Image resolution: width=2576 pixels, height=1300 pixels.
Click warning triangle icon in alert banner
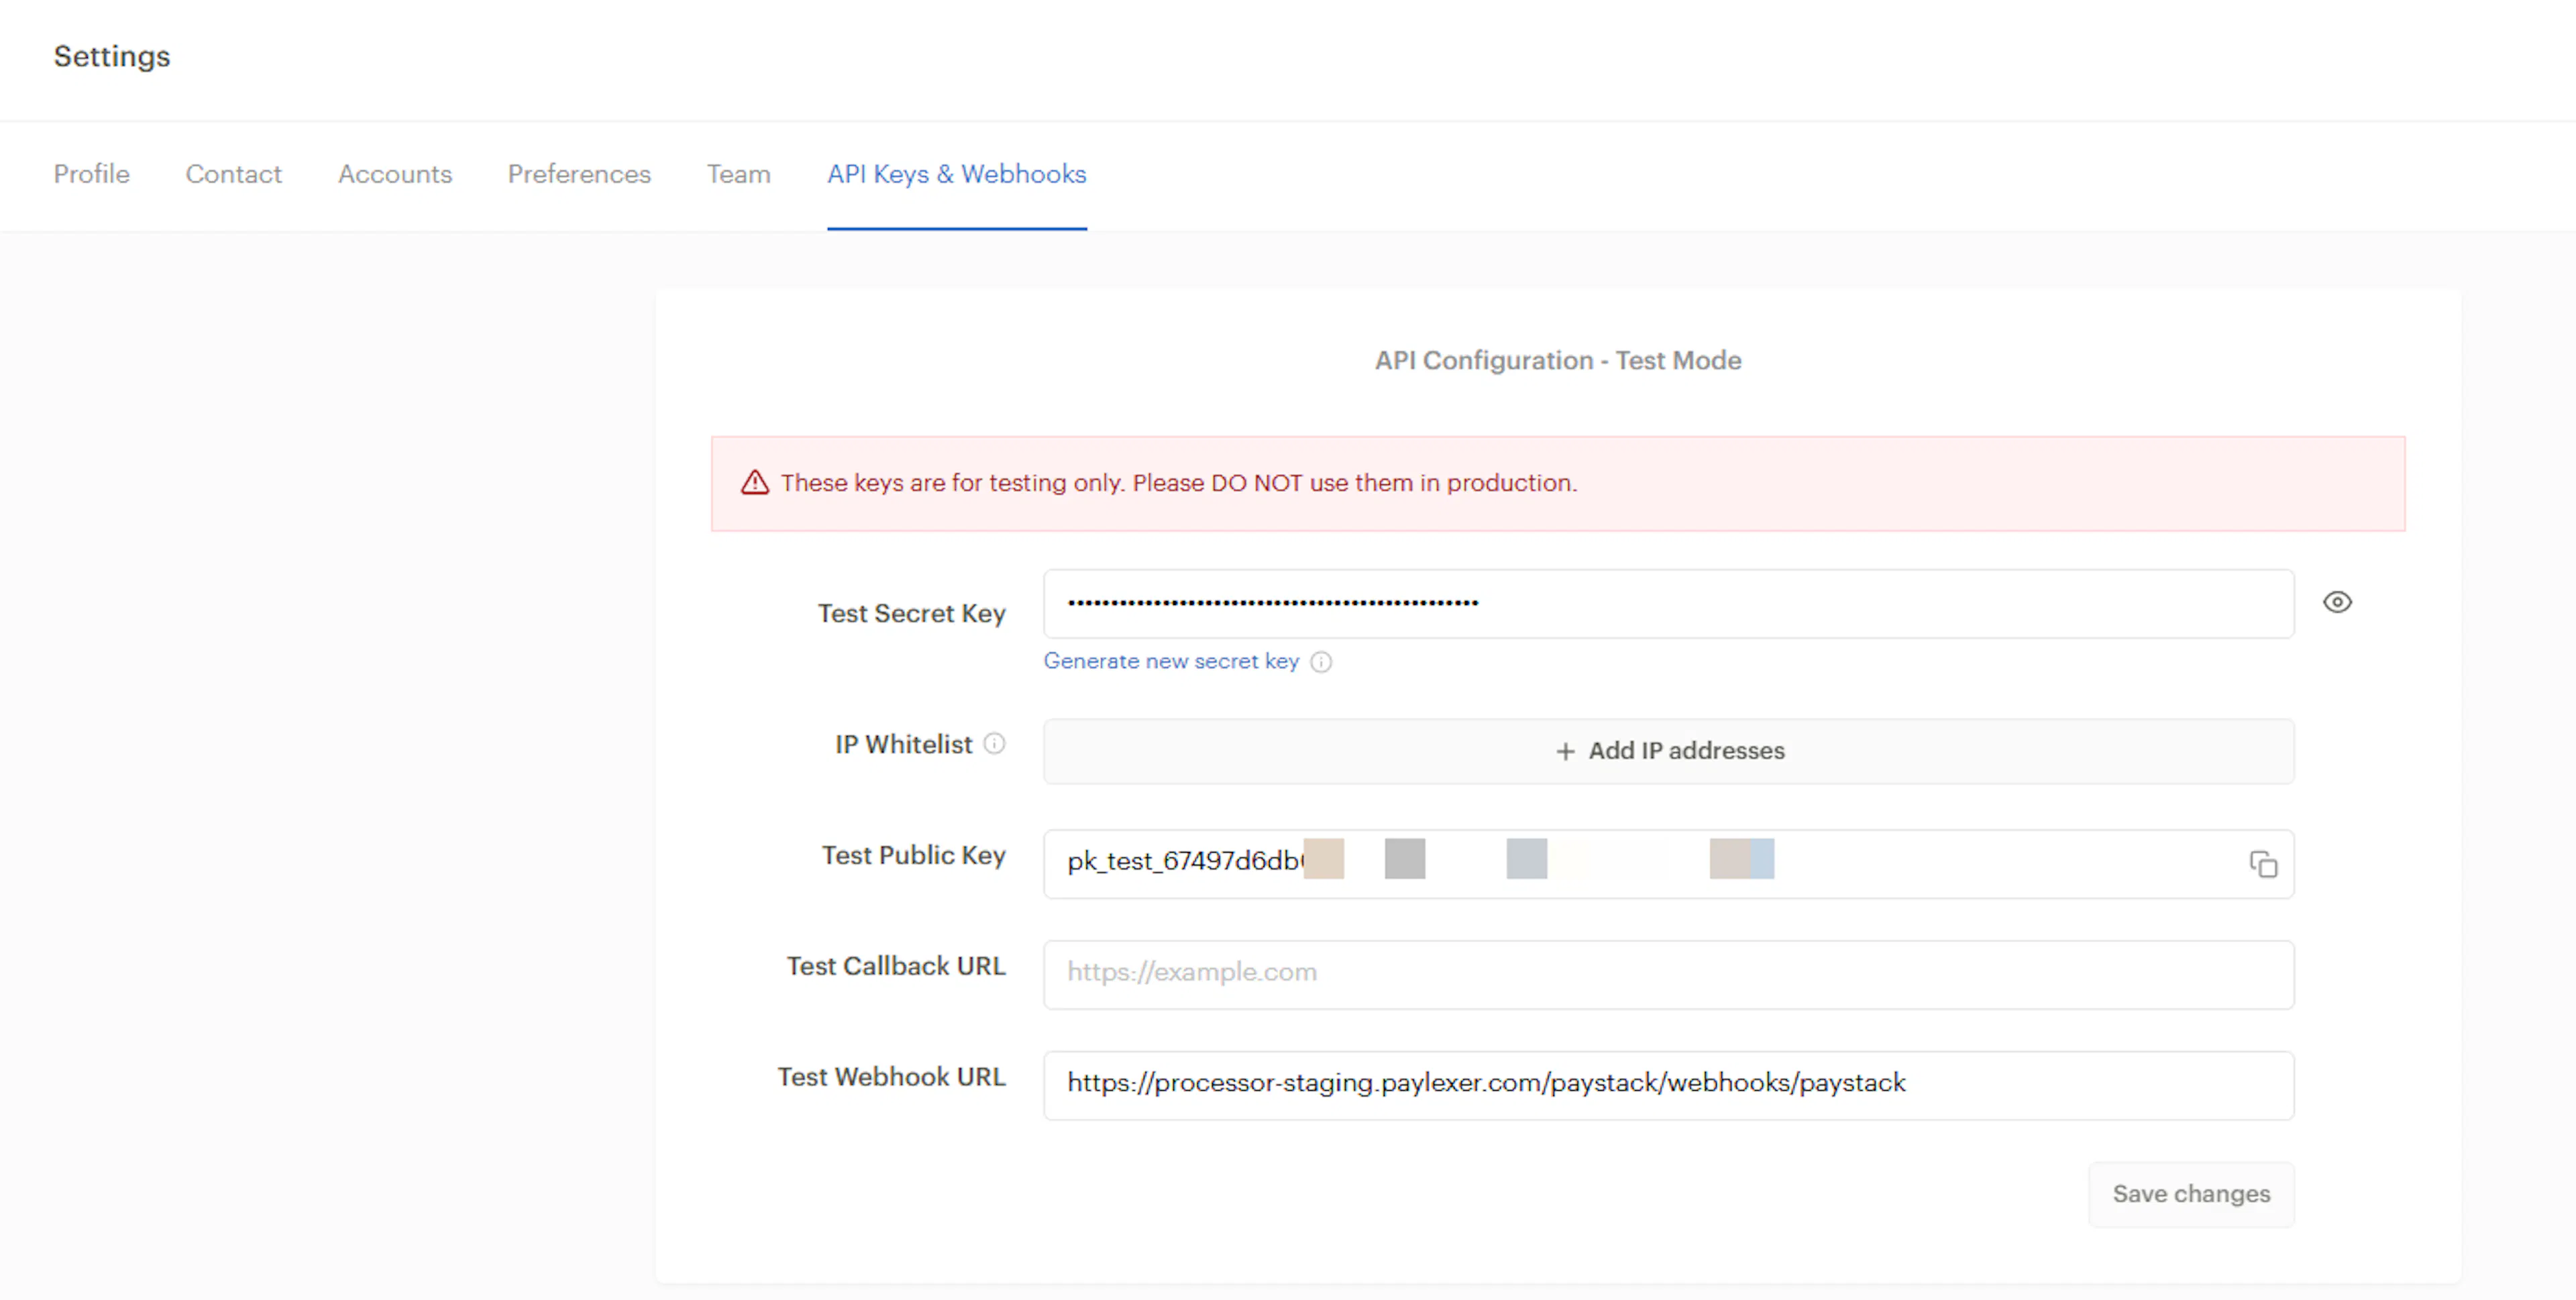pos(755,483)
